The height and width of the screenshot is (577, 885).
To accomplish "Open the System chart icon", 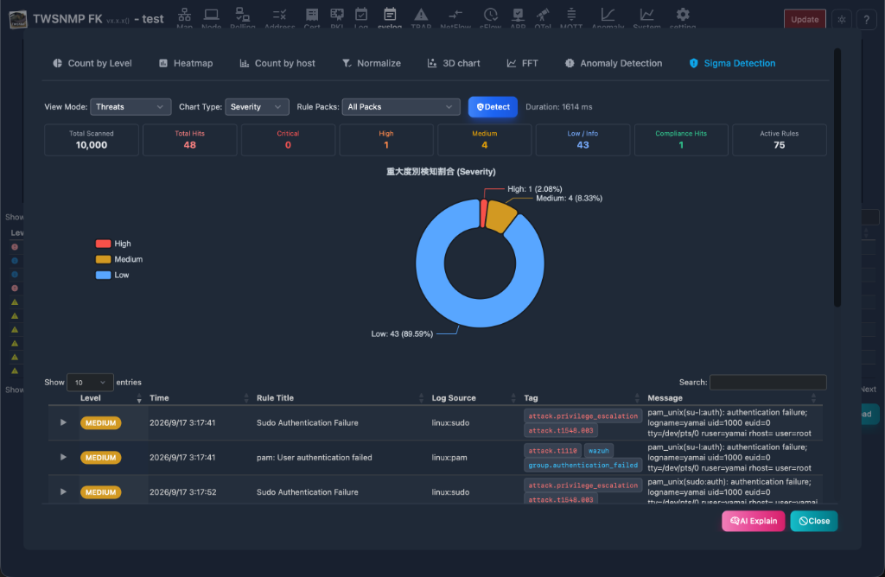I will tap(646, 17).
